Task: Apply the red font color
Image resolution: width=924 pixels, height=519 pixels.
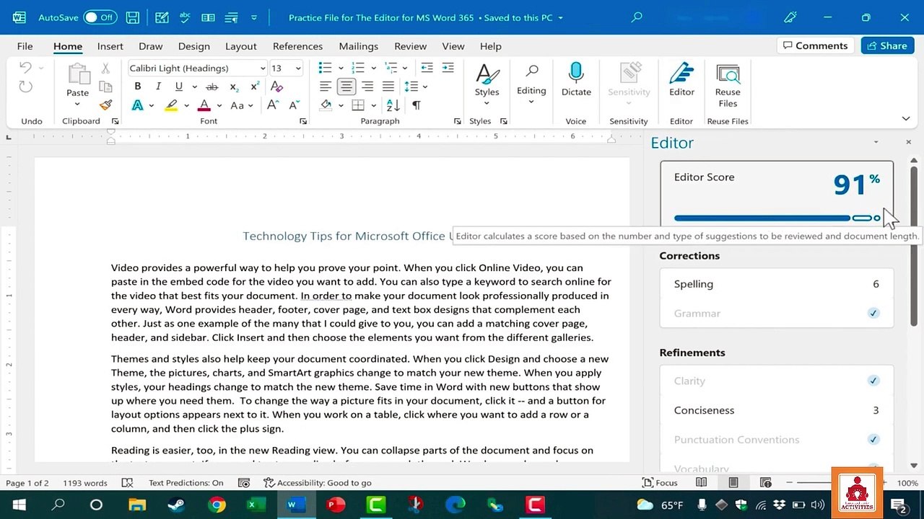Action: [x=204, y=105]
